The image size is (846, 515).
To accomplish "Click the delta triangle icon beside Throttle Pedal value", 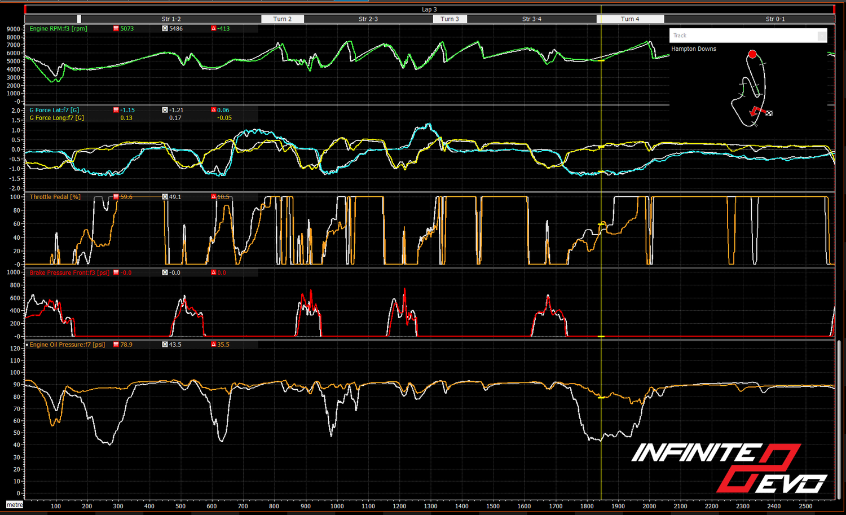I will (213, 197).
